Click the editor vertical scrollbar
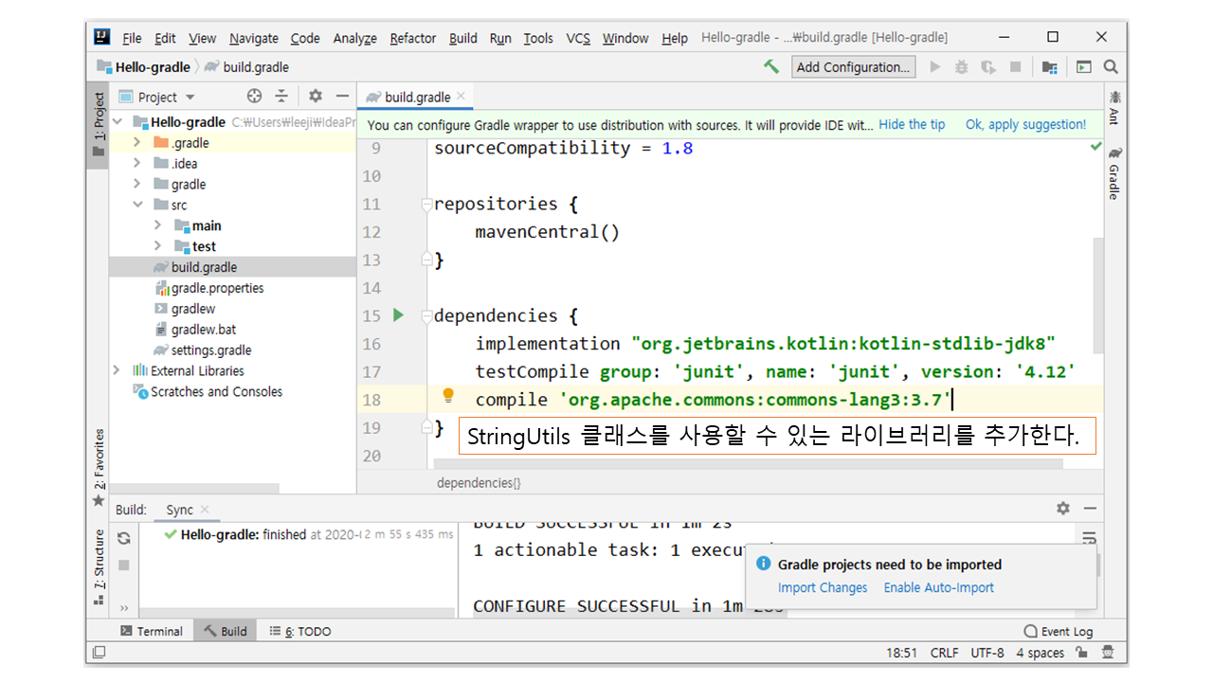 (1098, 294)
